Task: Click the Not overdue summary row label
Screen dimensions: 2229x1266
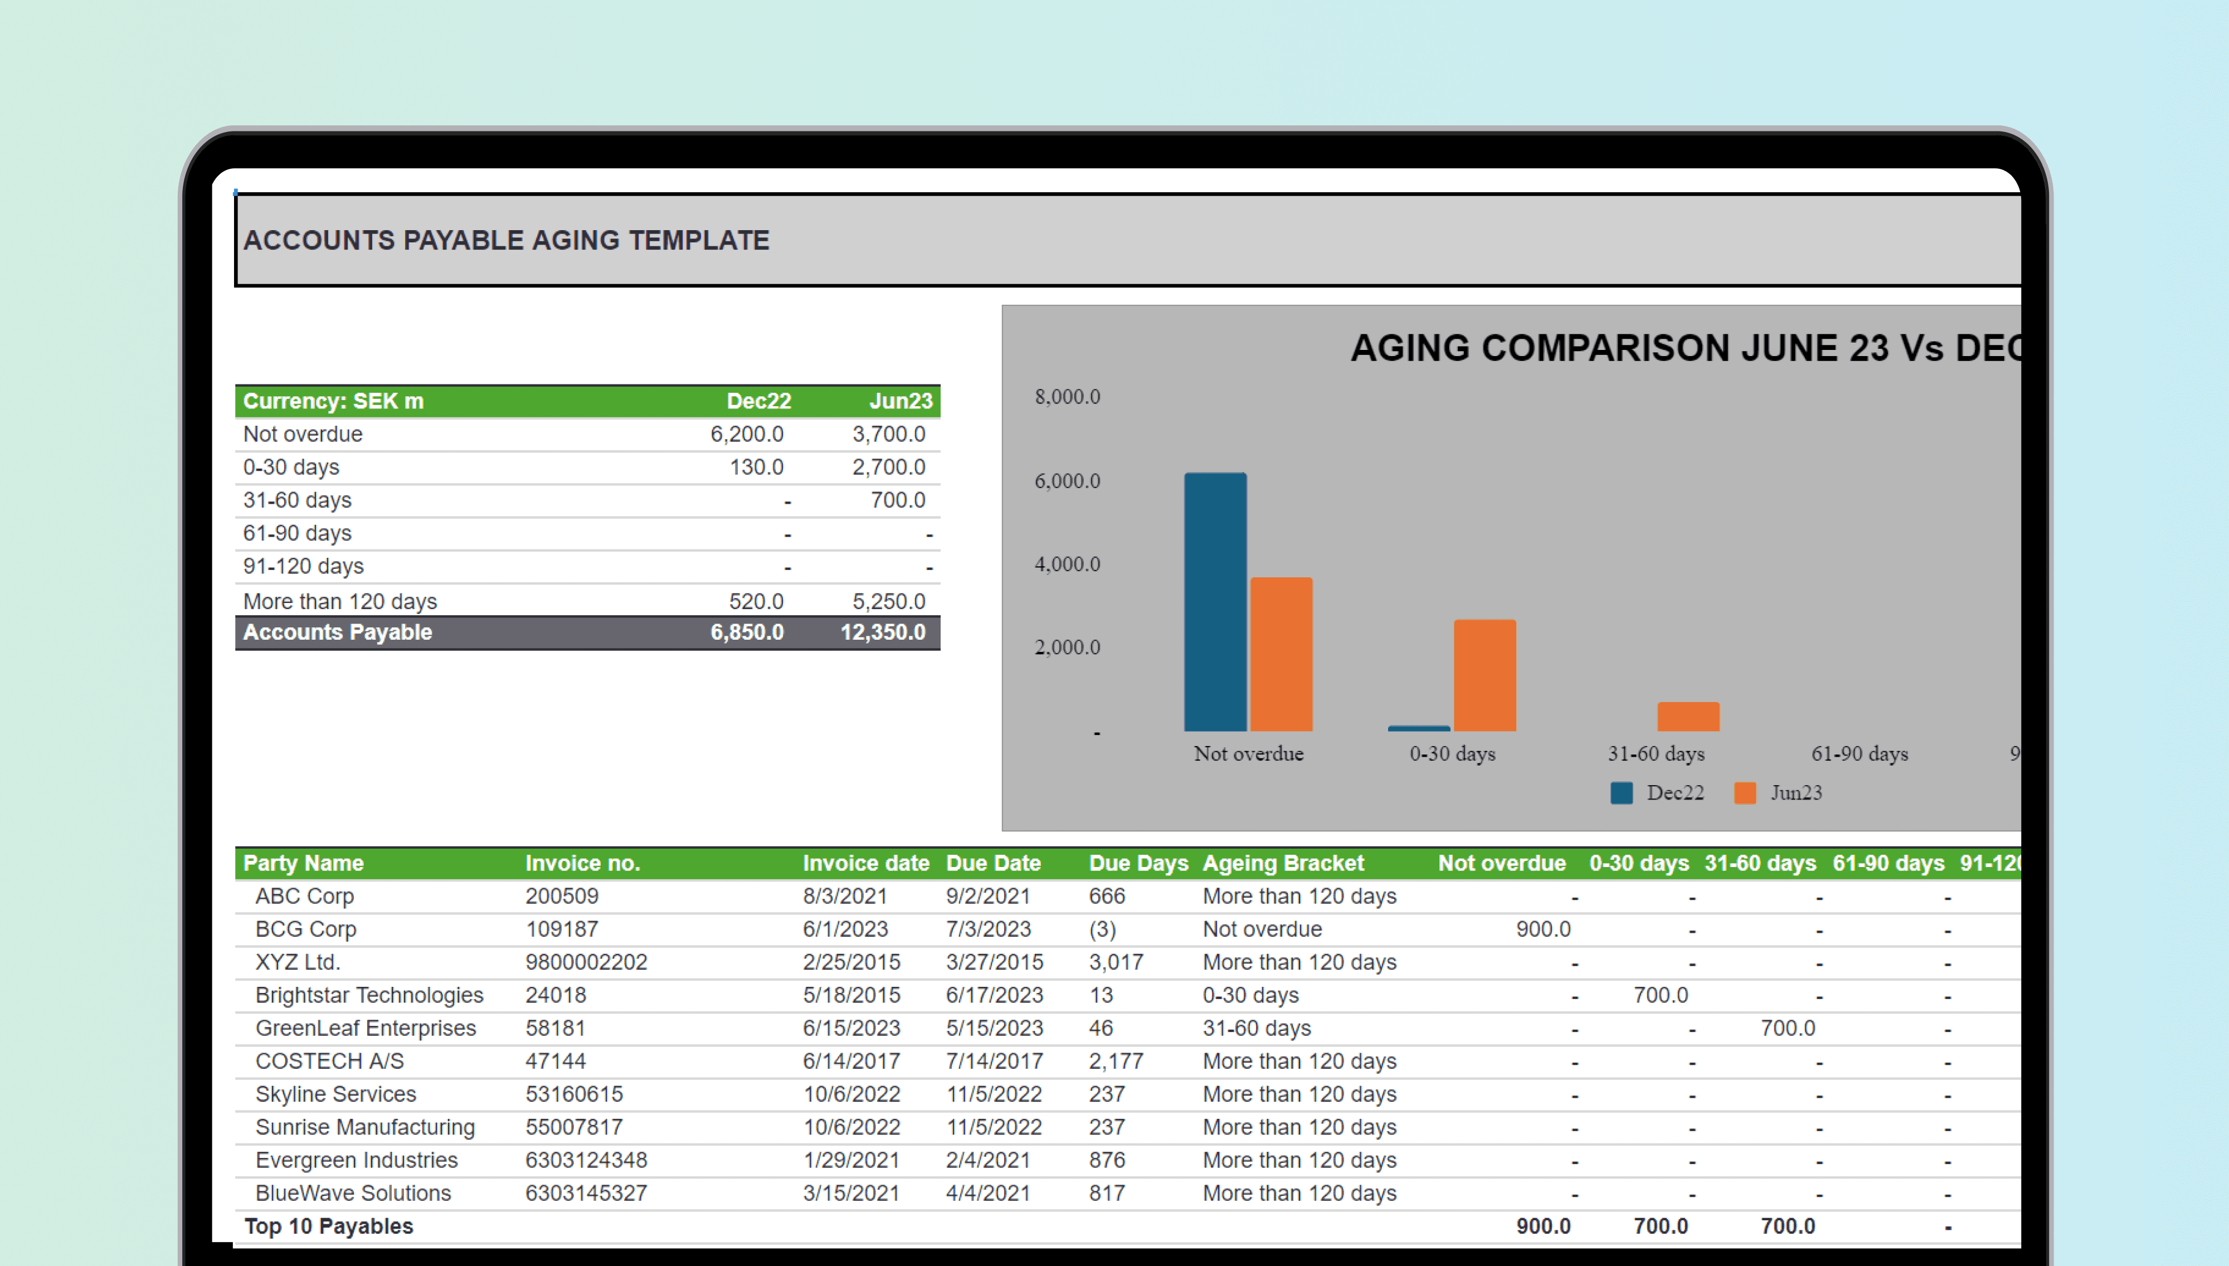Action: (x=303, y=434)
